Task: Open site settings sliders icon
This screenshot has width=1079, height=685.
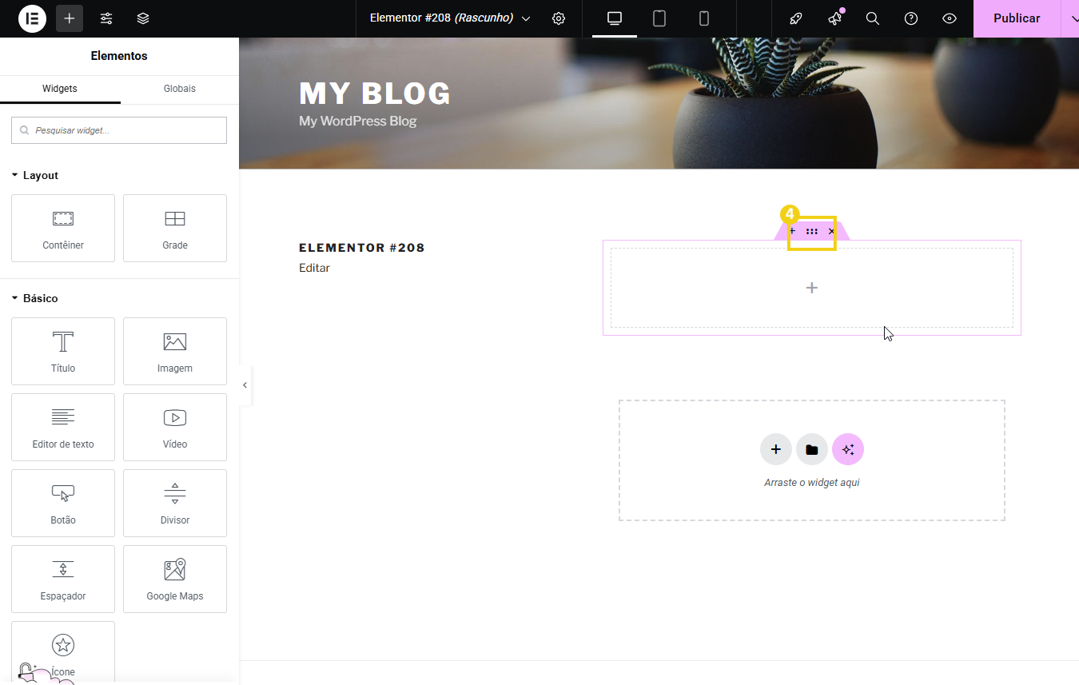Action: pos(106,18)
